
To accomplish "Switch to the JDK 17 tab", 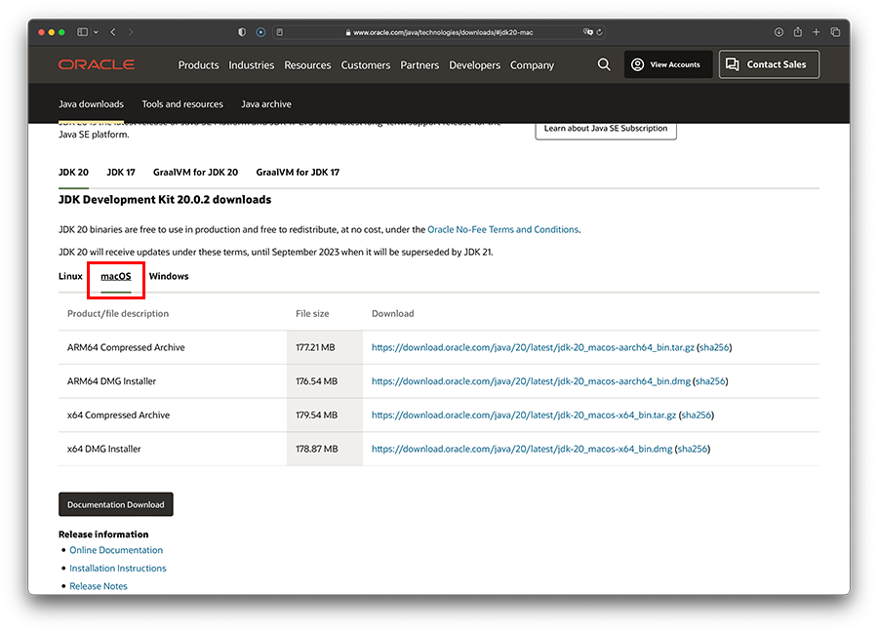I will [121, 173].
